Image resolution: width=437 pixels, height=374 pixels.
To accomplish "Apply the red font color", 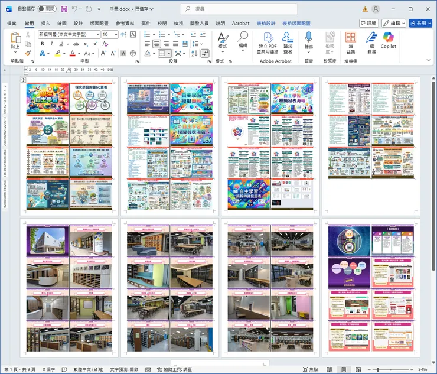I will pos(73,53).
